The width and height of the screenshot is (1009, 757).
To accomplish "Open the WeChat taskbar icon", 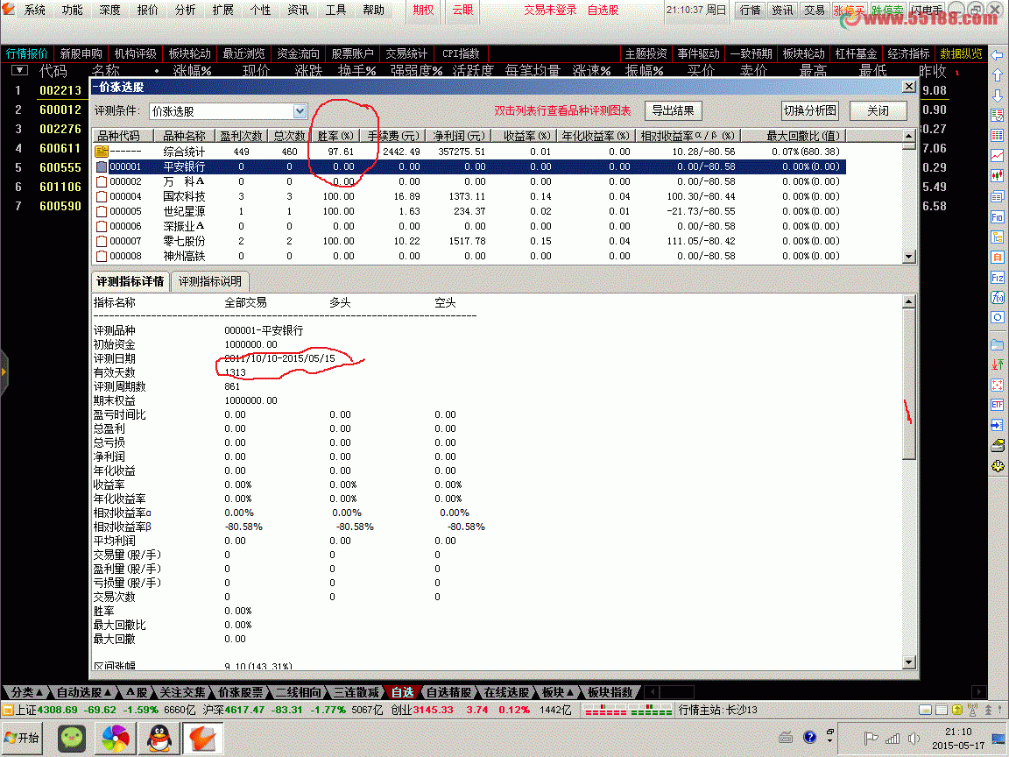I will (72, 738).
